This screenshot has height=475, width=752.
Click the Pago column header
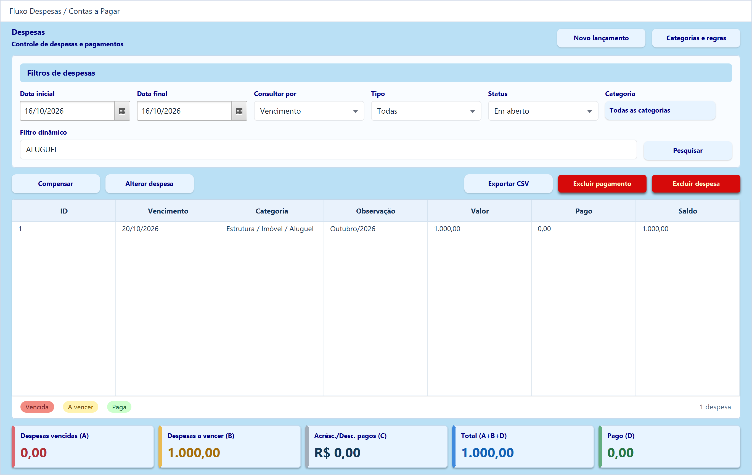pyautogui.click(x=584, y=211)
